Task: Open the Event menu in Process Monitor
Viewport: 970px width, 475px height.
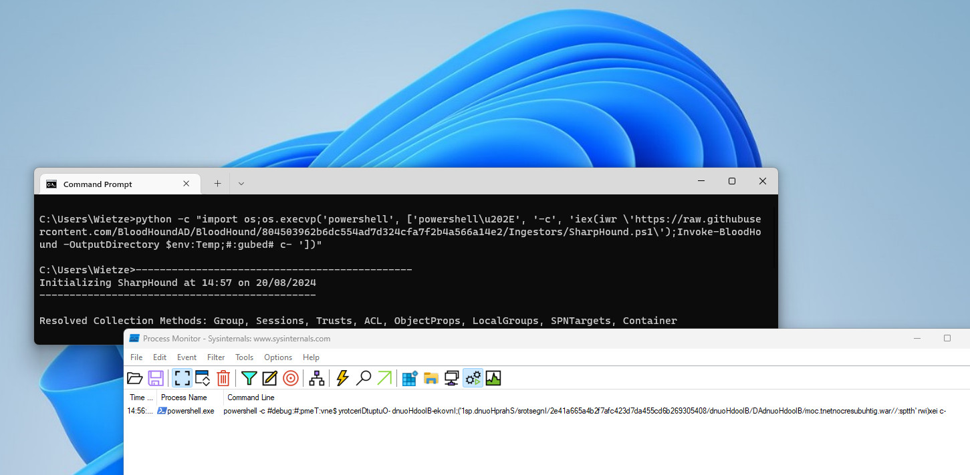Action: click(x=187, y=357)
